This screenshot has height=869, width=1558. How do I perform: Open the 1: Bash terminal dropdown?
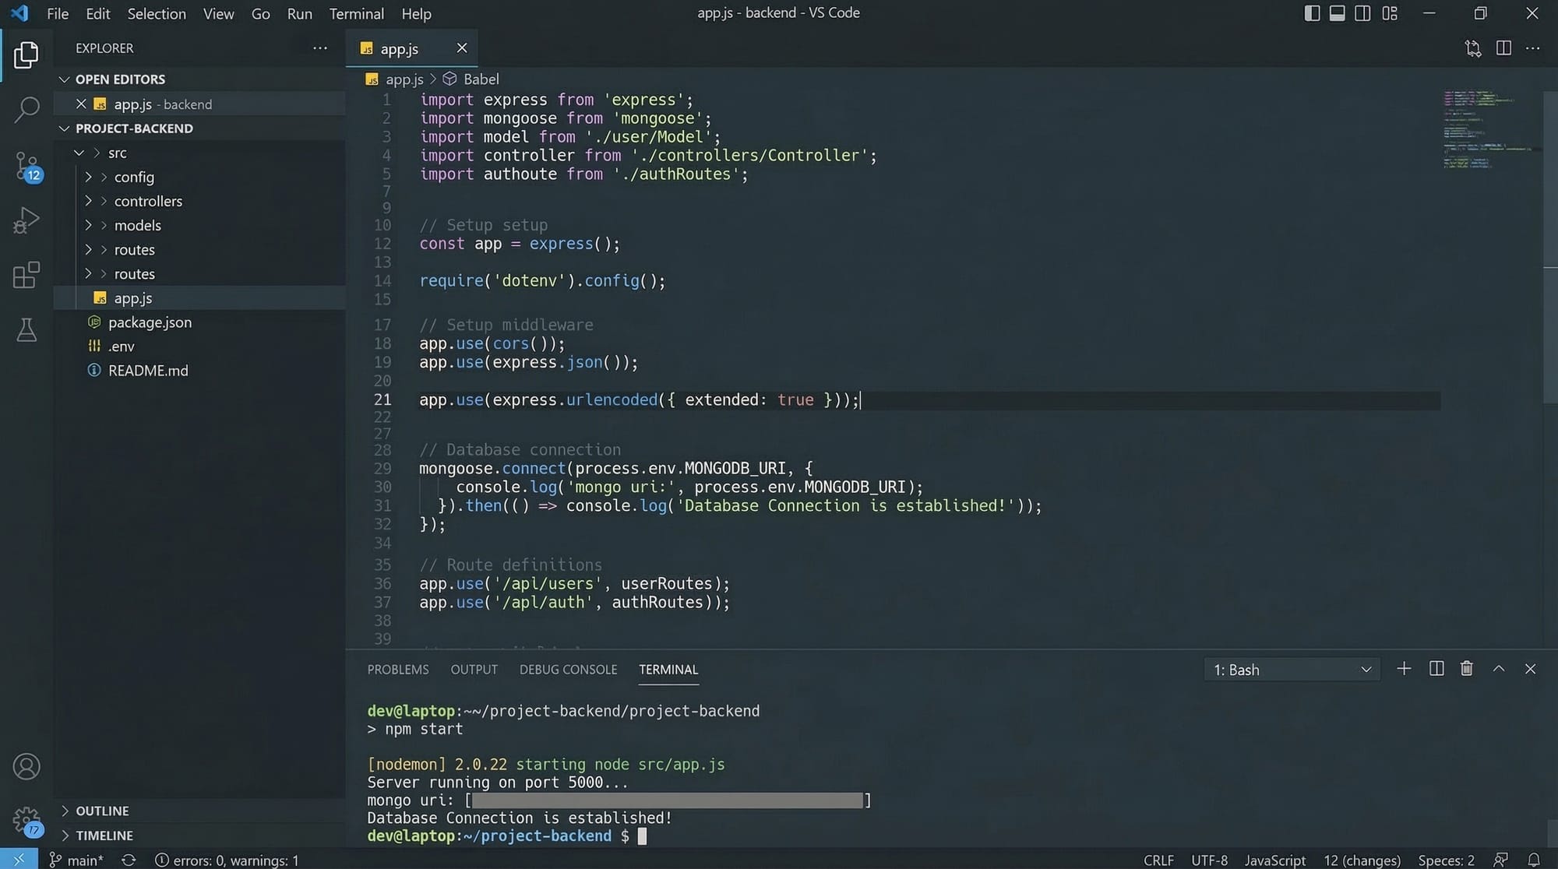tap(1292, 670)
